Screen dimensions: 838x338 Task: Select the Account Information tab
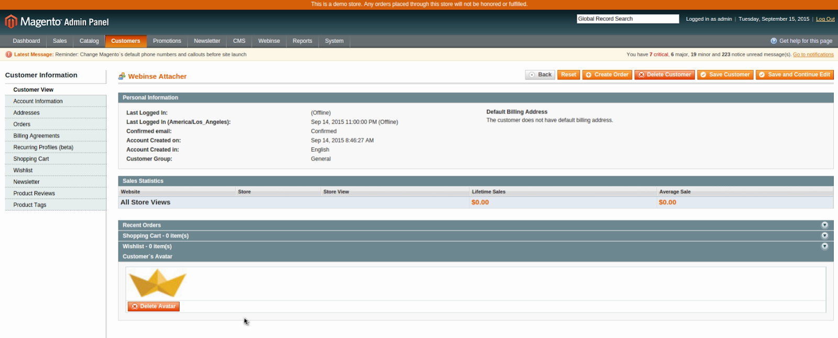coord(56,101)
